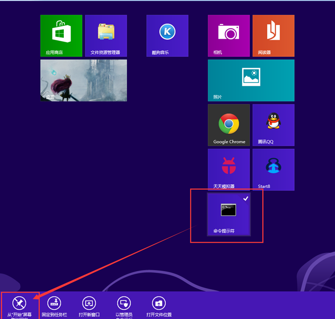Launch the 腾讯QQ tile
Viewport: 335px width, 319px height.
tap(274, 125)
